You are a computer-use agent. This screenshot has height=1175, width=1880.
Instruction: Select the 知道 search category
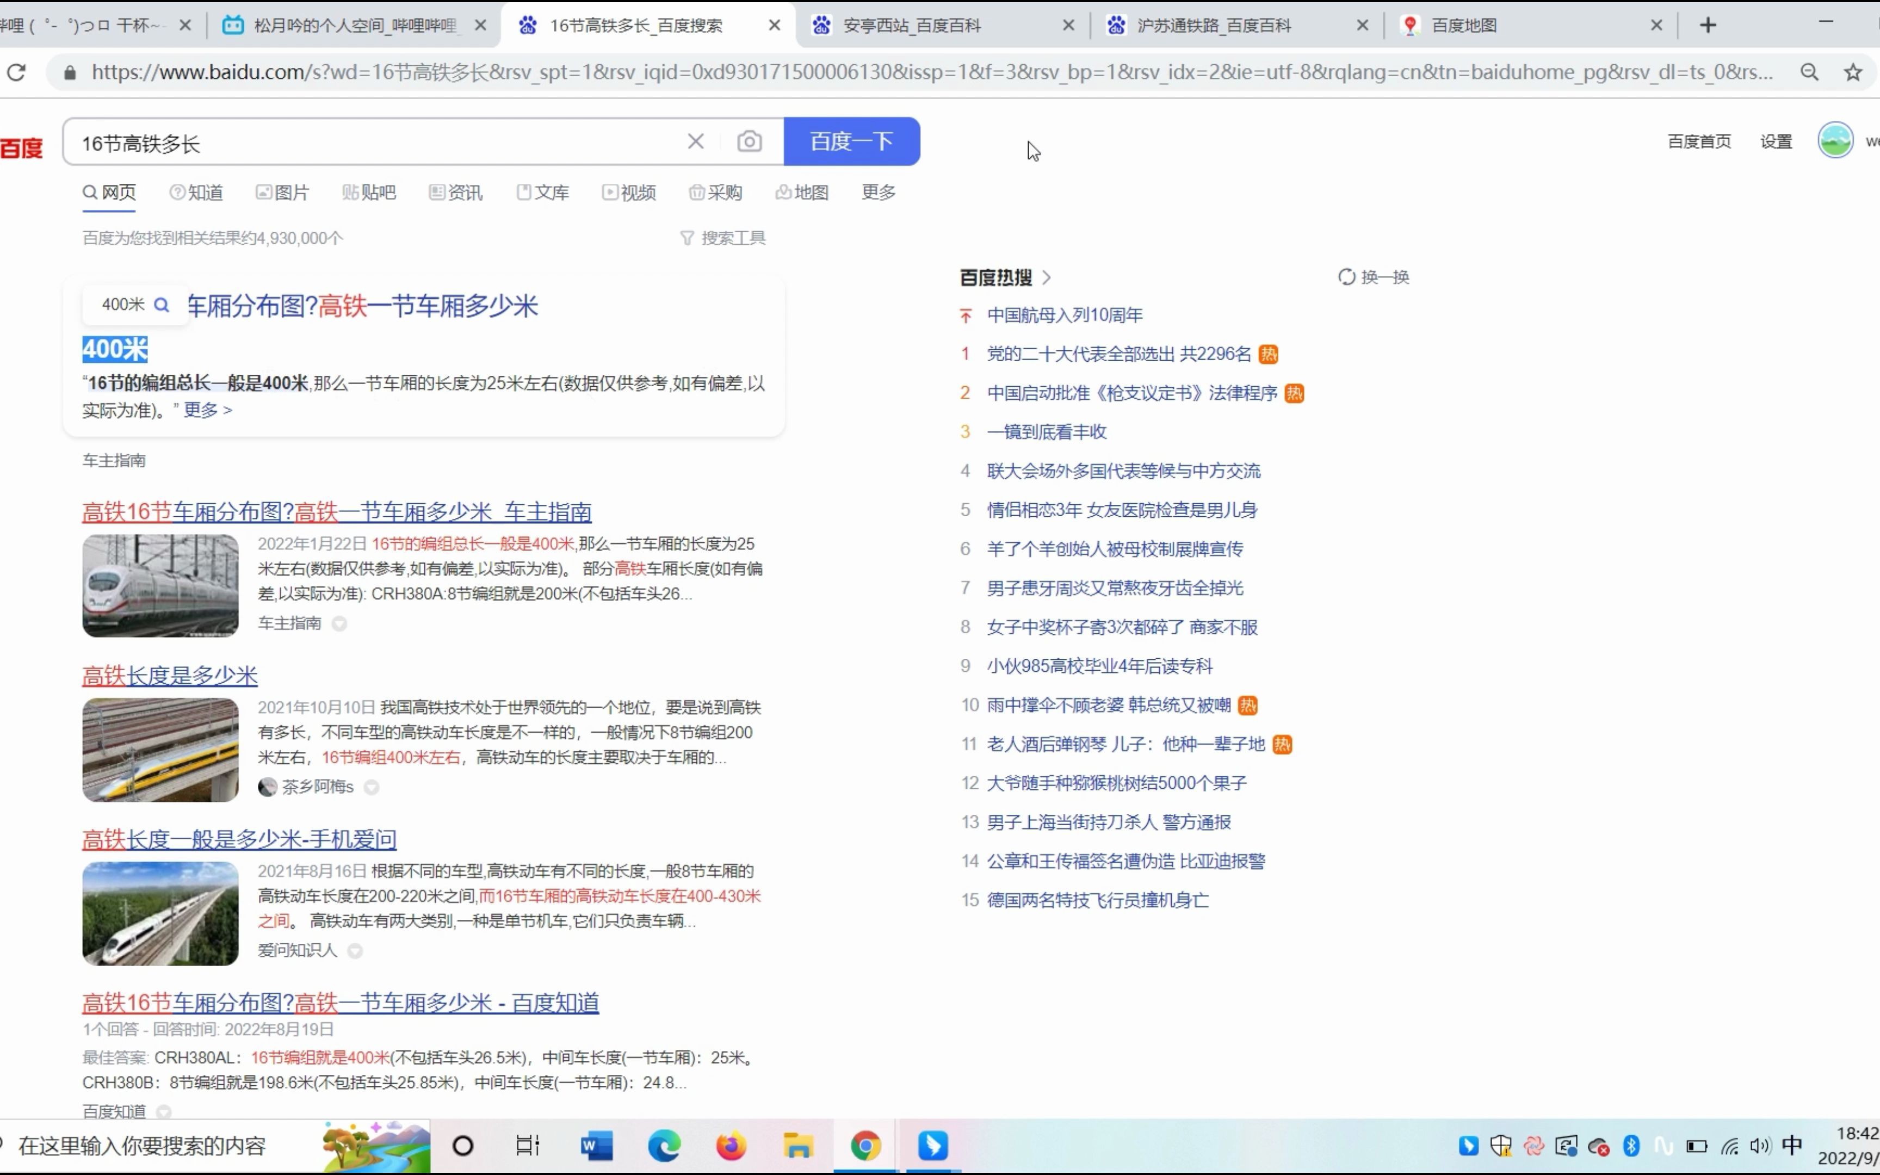(x=196, y=193)
